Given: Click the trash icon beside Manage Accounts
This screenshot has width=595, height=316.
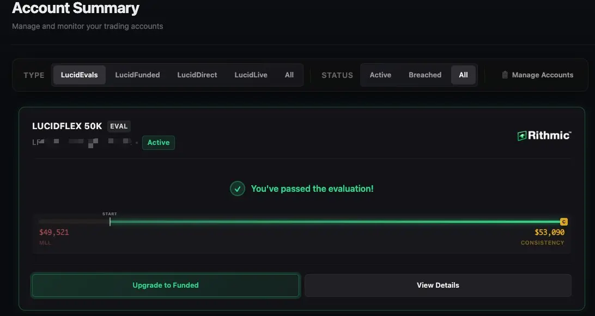Looking at the screenshot, I should click(x=505, y=75).
